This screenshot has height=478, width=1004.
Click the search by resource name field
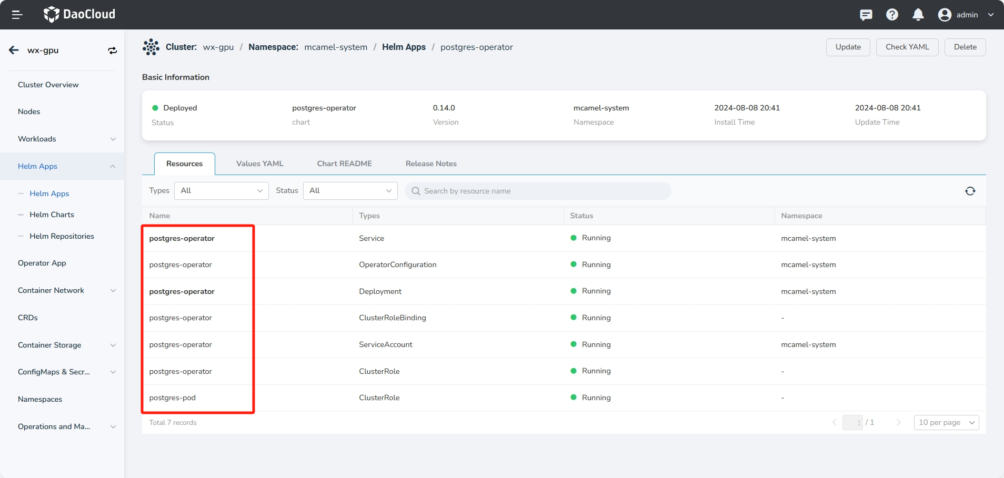537,191
